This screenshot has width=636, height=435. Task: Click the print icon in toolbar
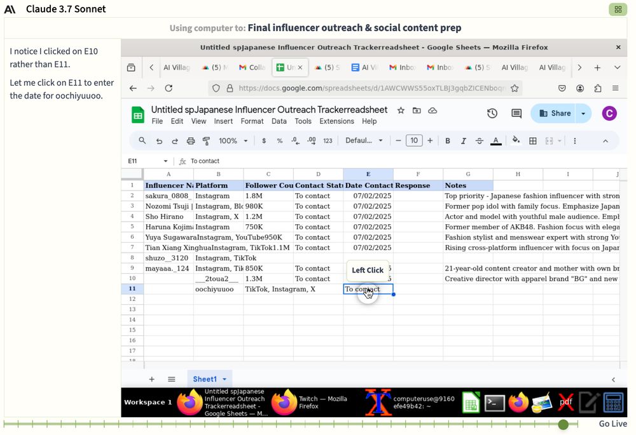[191, 141]
